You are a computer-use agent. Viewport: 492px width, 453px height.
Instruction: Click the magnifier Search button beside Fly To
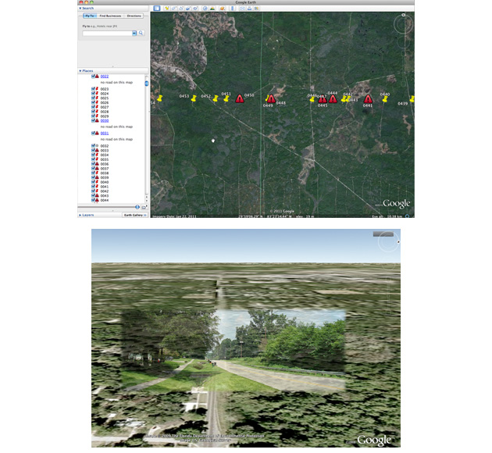[x=141, y=33]
